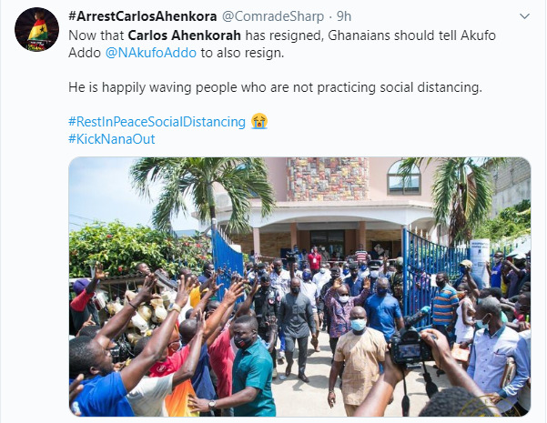The height and width of the screenshot is (423, 547).
Task: Click the stone mosaic wall in photo
Action: coord(328,179)
